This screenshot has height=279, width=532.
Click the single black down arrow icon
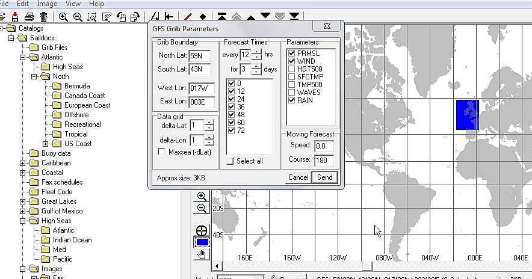point(265,16)
